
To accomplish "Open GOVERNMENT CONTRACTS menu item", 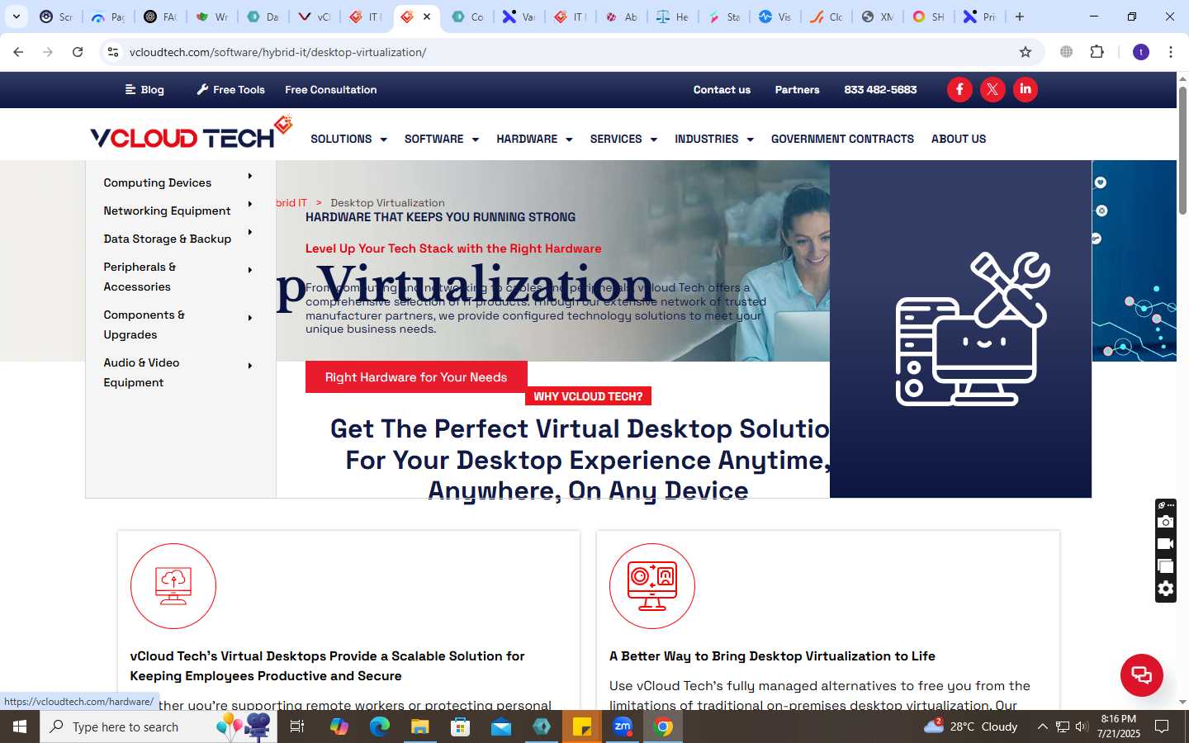I will [842, 139].
